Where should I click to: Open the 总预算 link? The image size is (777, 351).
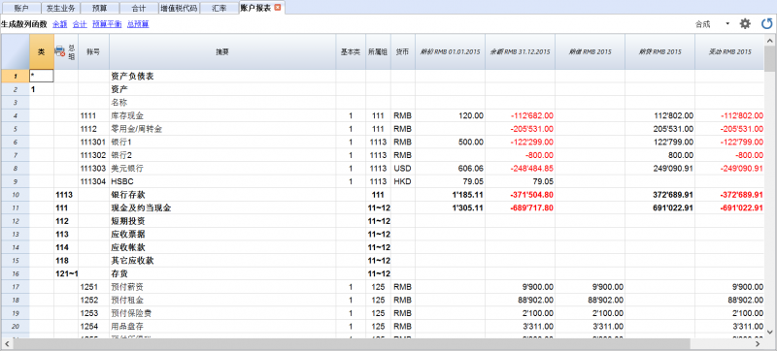[138, 23]
